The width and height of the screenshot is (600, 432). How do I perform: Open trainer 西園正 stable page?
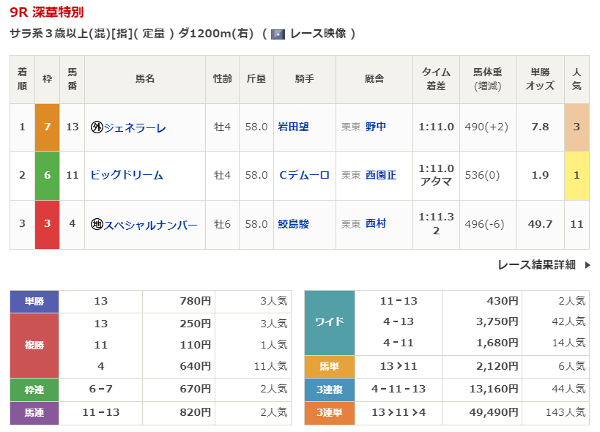click(x=381, y=175)
